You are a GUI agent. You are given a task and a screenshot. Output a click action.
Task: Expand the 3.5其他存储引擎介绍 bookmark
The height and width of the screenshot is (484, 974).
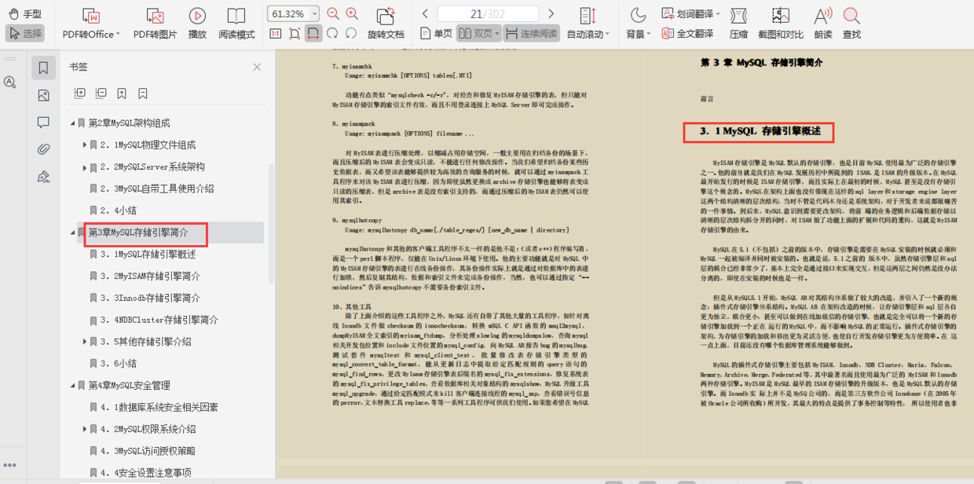coord(85,341)
